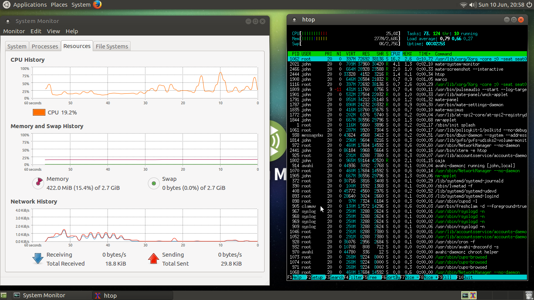Select the workspace switcher thumbnail
The width and height of the screenshot is (534, 300).
[x=469, y=295]
